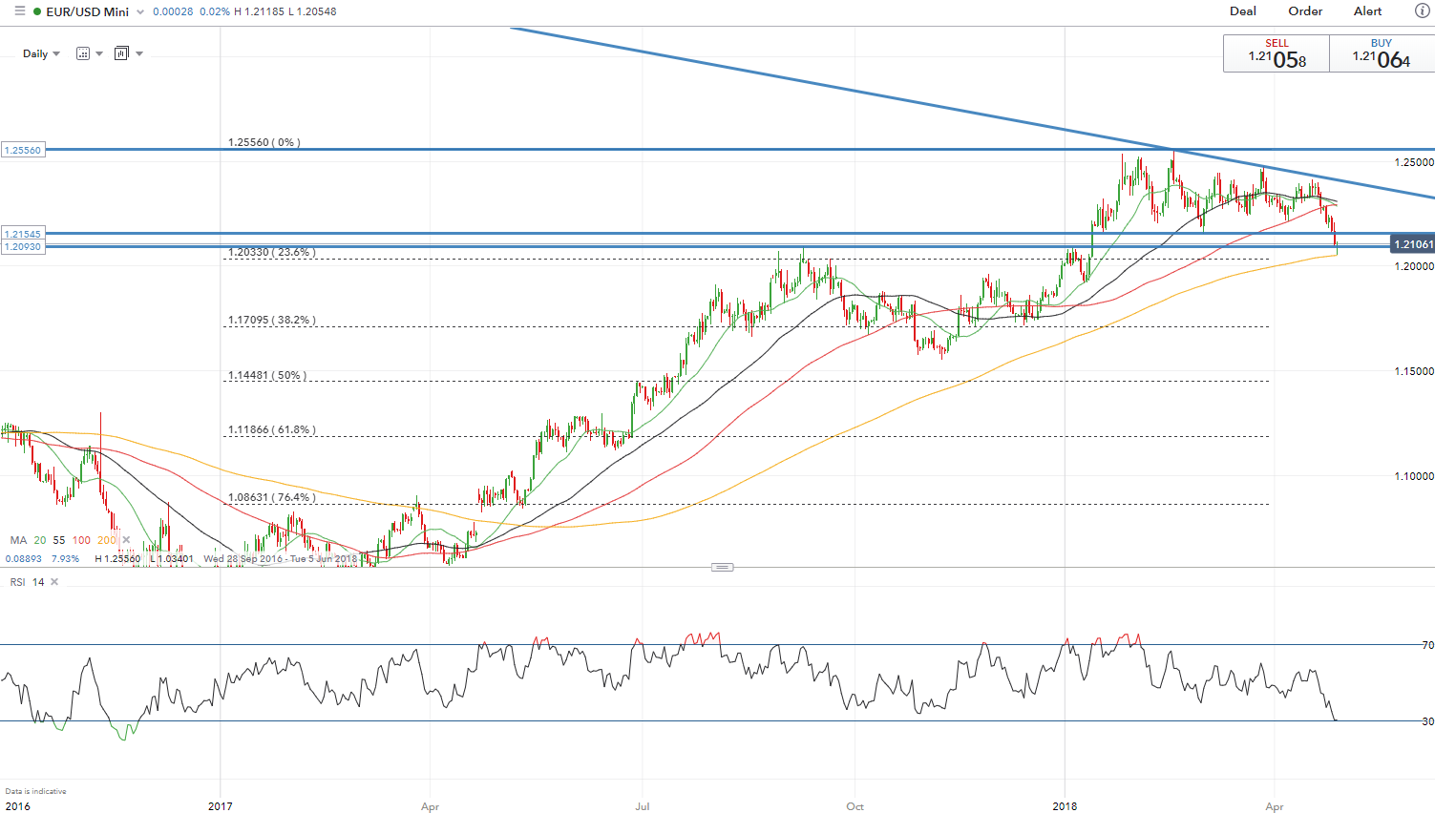Click the 1.25560 (0%) Fibonacci label

[264, 142]
